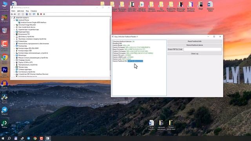Image resolution: width=251 pixels, height=141 pixels.
Task: Click the Easy Unlocker taskbar button
Action: (48, 138)
